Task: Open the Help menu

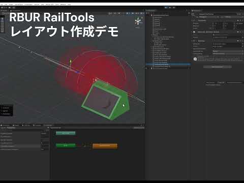Action: pos(69,4)
